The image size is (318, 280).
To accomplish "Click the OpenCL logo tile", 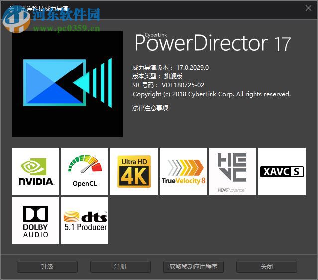I will click(85, 171).
